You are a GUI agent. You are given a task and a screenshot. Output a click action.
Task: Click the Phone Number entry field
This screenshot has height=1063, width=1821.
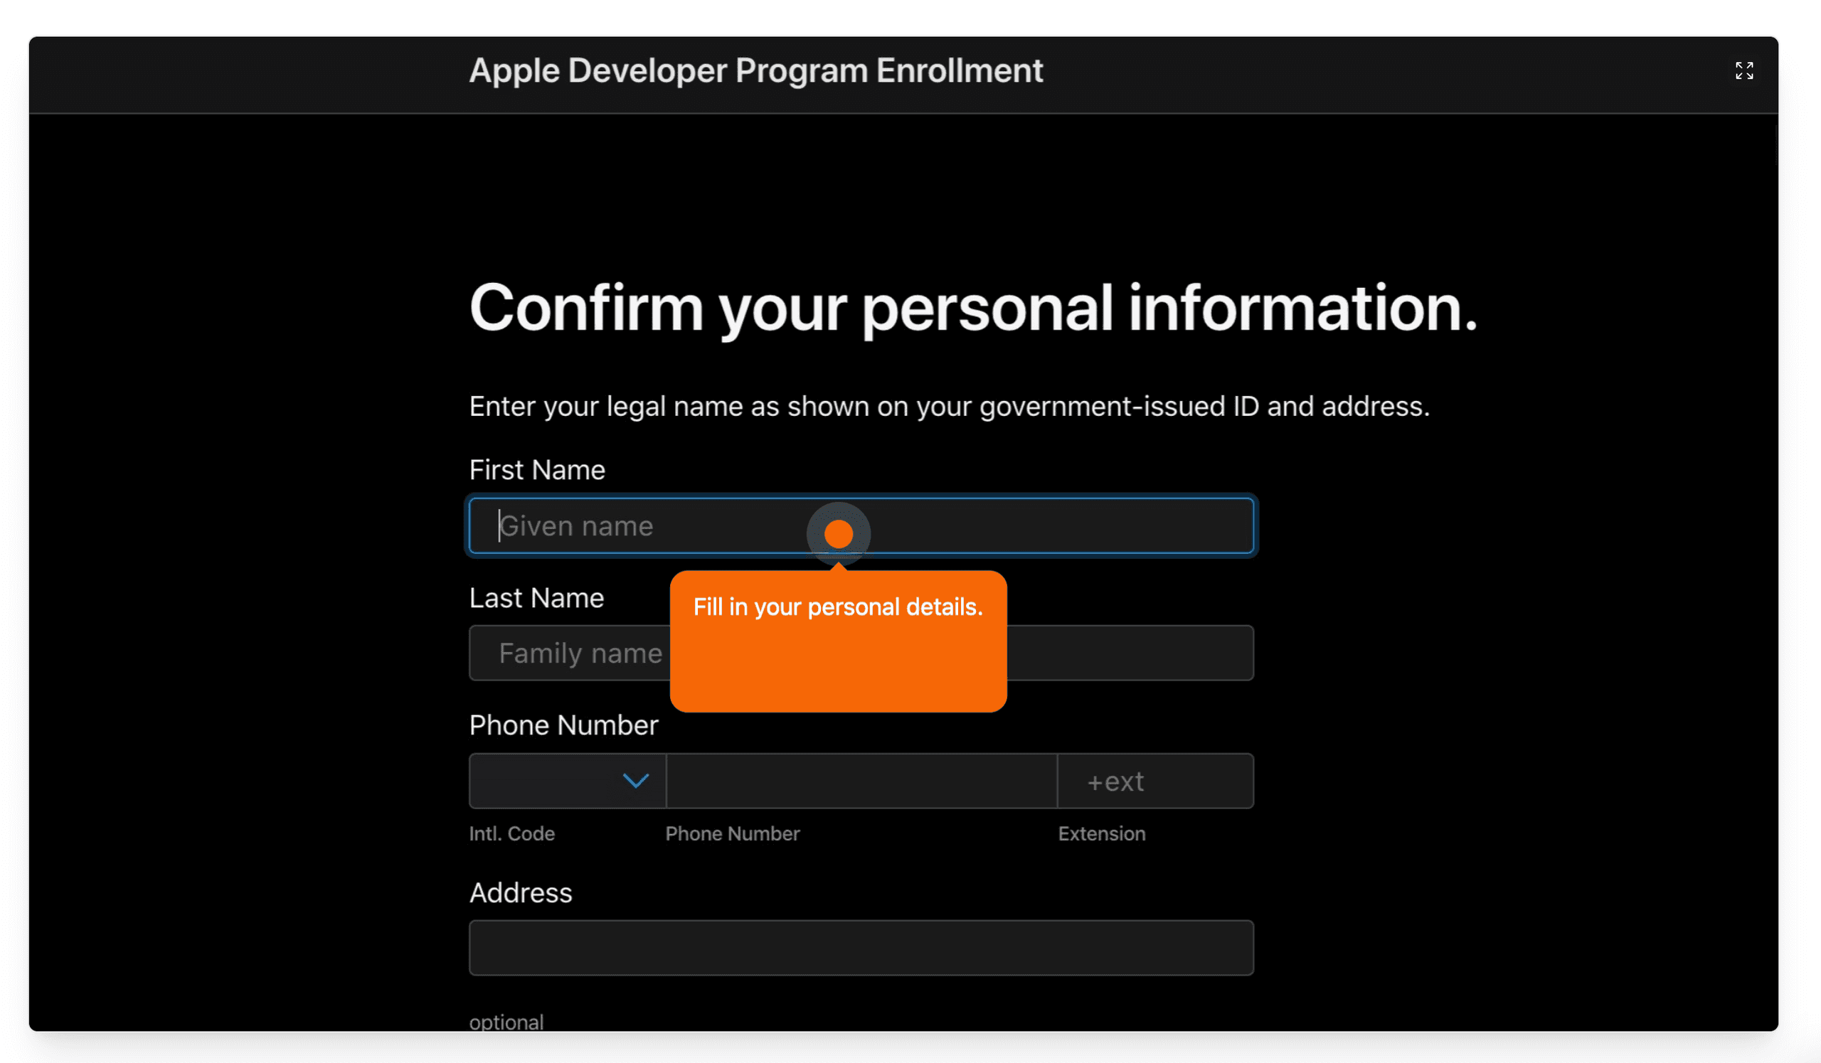(x=861, y=781)
